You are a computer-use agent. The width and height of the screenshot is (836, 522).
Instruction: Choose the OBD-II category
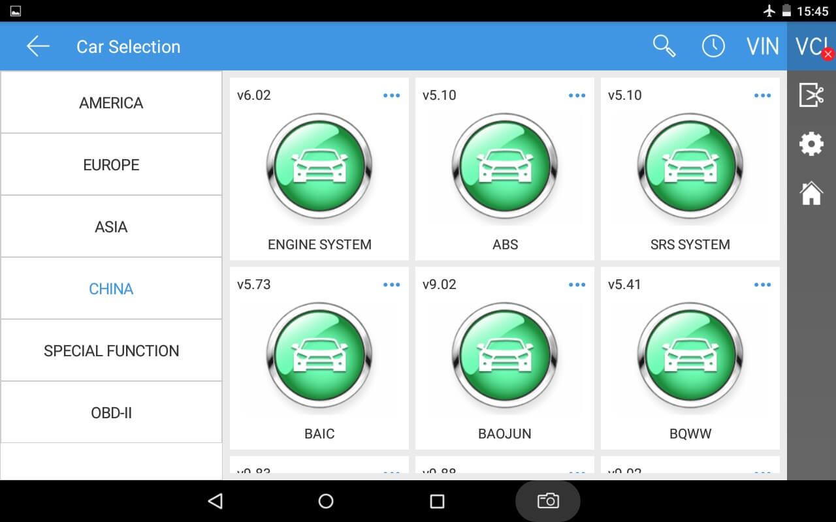(111, 412)
